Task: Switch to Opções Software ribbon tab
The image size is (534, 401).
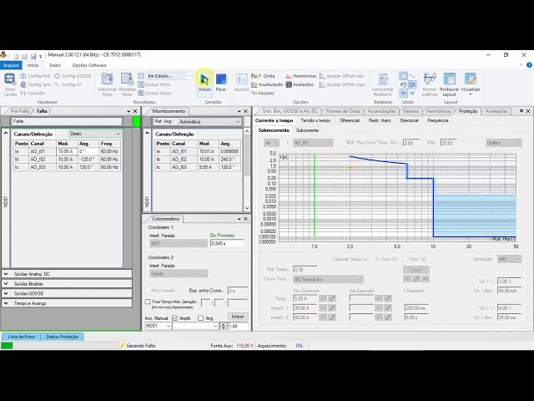Action: 89,65
